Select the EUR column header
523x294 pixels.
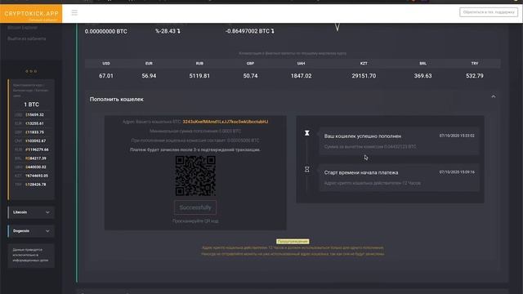point(149,64)
